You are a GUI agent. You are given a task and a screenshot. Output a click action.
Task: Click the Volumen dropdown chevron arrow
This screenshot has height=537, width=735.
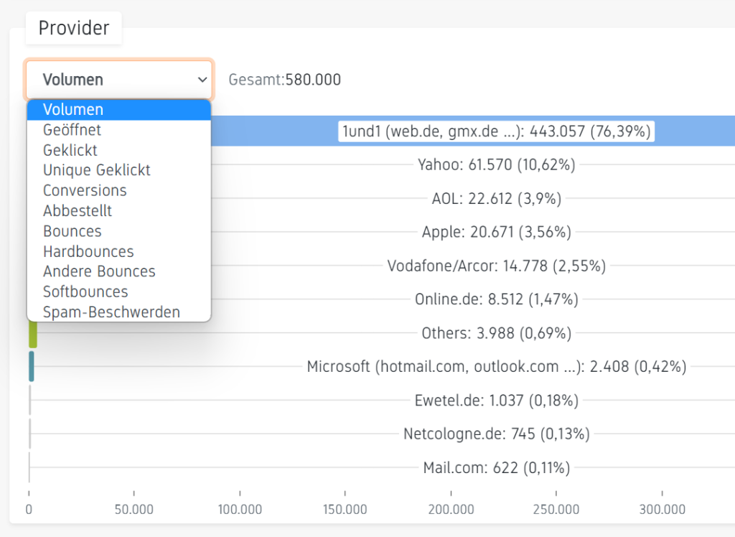(202, 80)
